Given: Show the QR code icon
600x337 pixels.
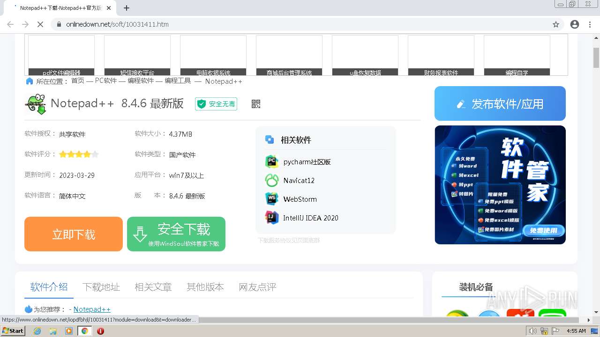Looking at the screenshot, I should 256,104.
